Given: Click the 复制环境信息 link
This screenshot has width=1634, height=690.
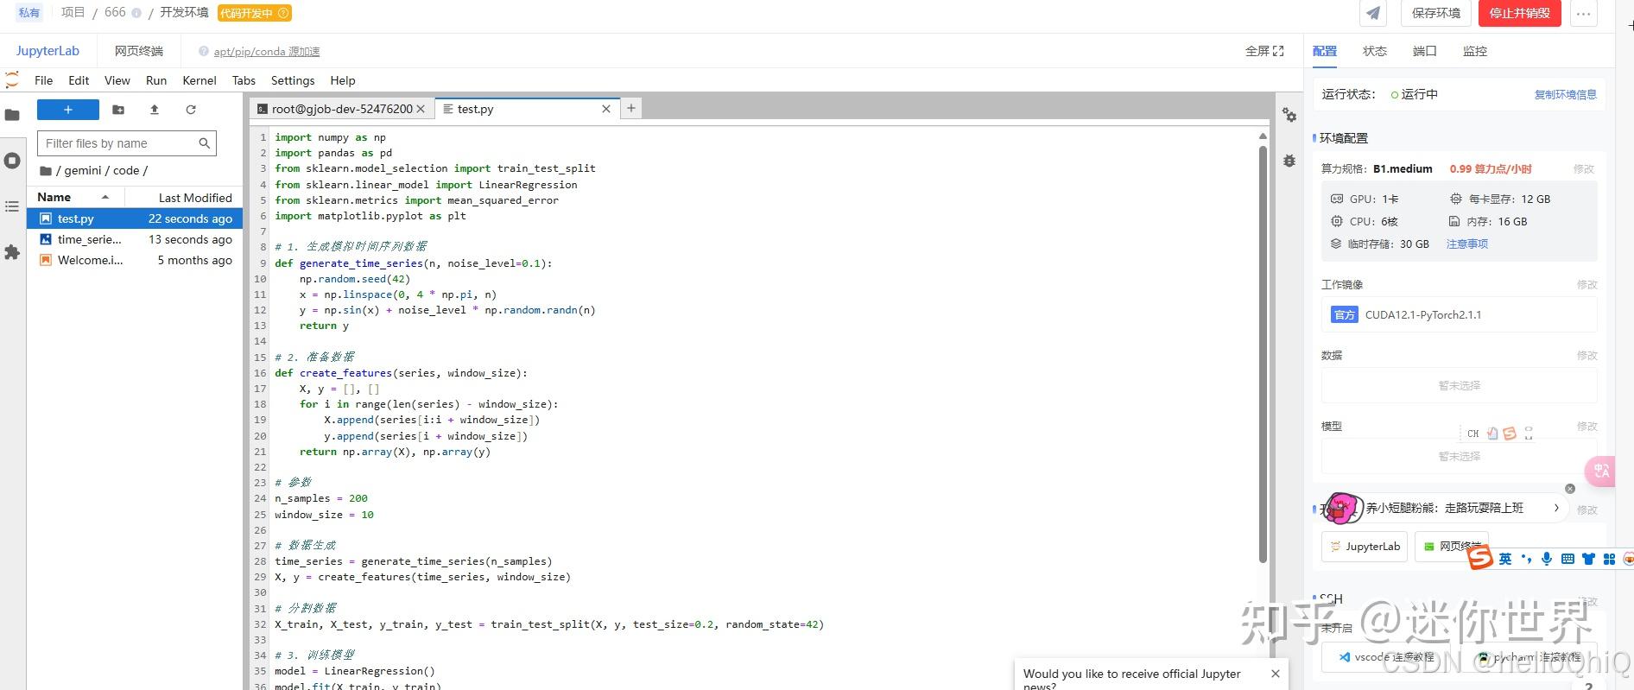Looking at the screenshot, I should coord(1566,95).
